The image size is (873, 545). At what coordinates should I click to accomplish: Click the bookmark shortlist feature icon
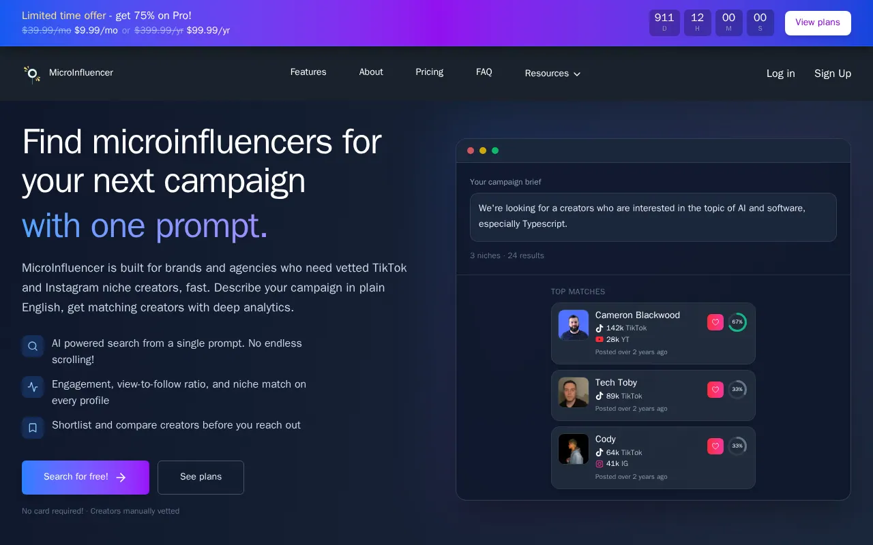33,428
